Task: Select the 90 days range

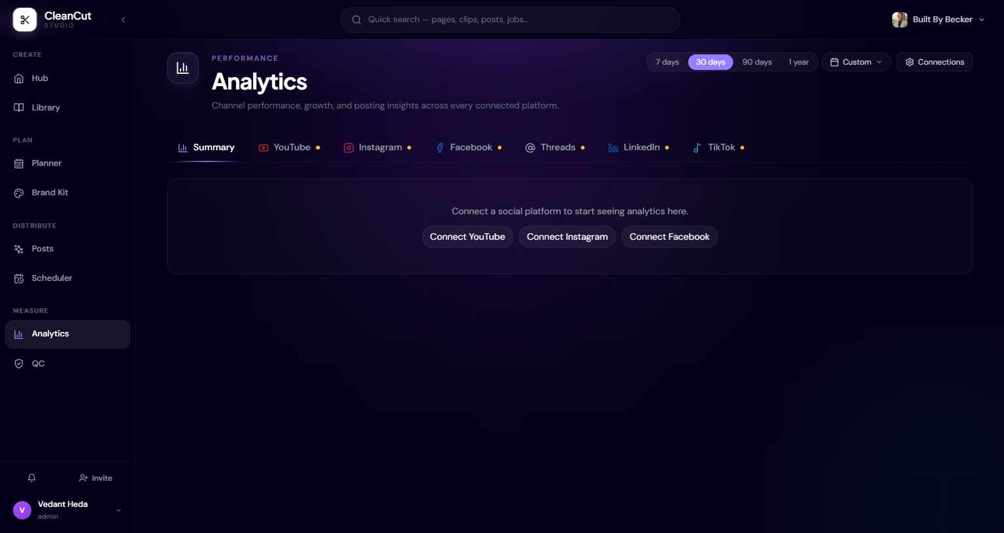Action: click(757, 62)
